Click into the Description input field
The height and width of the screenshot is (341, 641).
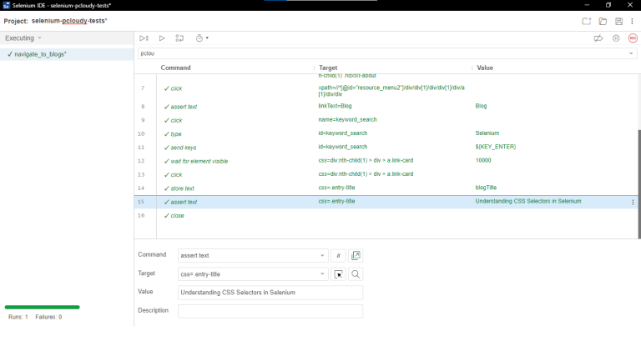(270, 311)
